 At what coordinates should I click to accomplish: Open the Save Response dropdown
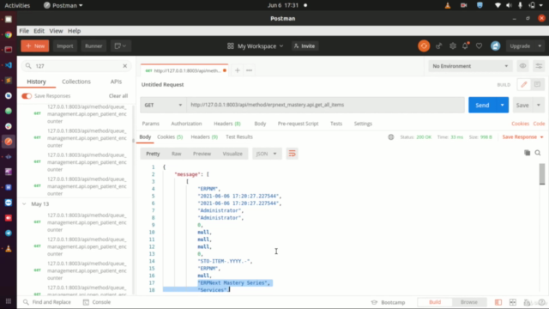tap(522, 137)
